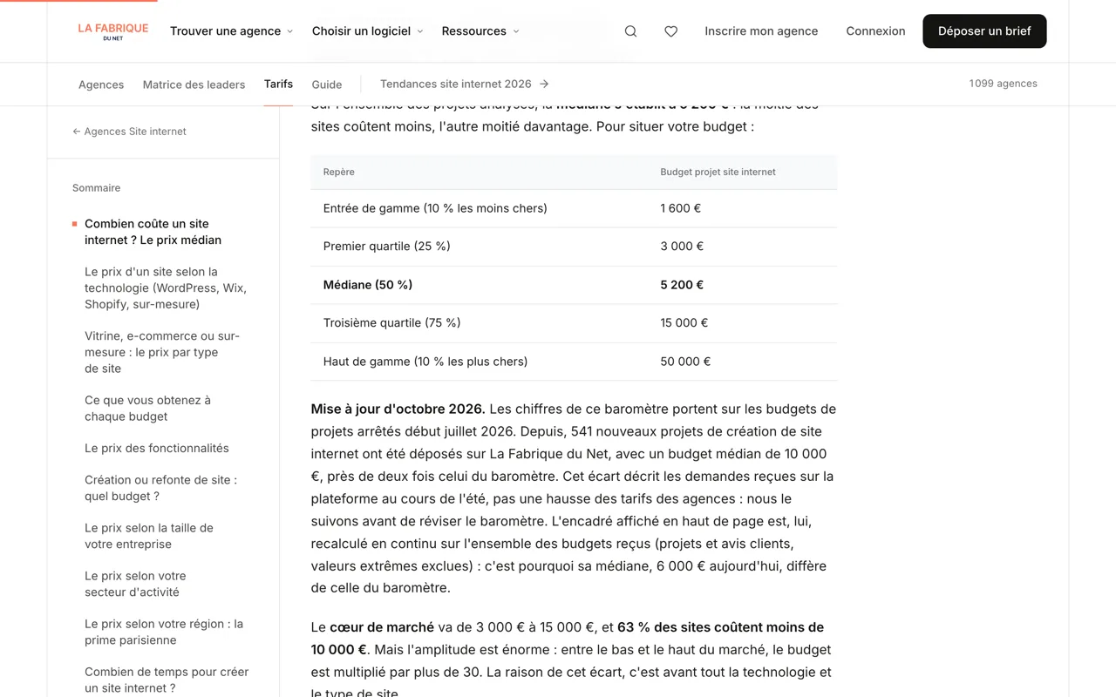The image size is (1116, 697).
Task: Select the Tarifs tab
Action: coord(278,84)
